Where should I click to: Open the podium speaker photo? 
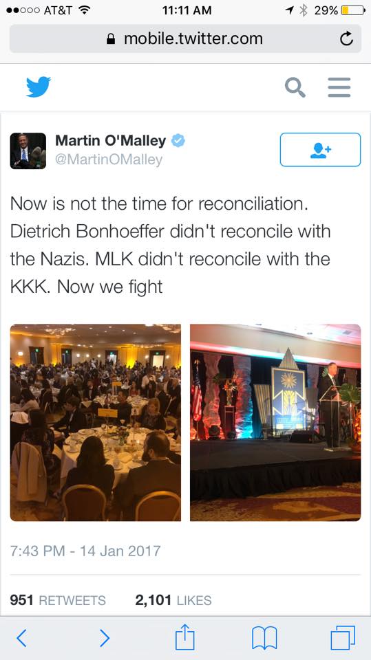click(275, 422)
